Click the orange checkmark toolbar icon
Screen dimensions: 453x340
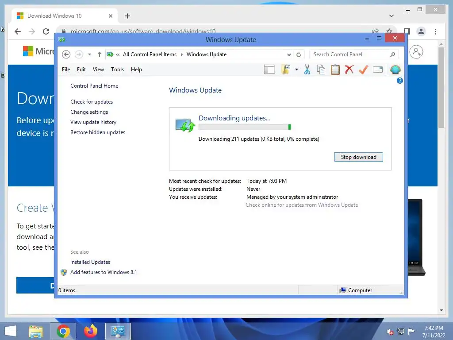(x=363, y=70)
